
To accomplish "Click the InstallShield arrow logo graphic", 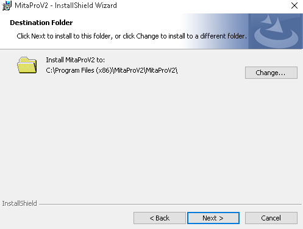I will [276, 31].
